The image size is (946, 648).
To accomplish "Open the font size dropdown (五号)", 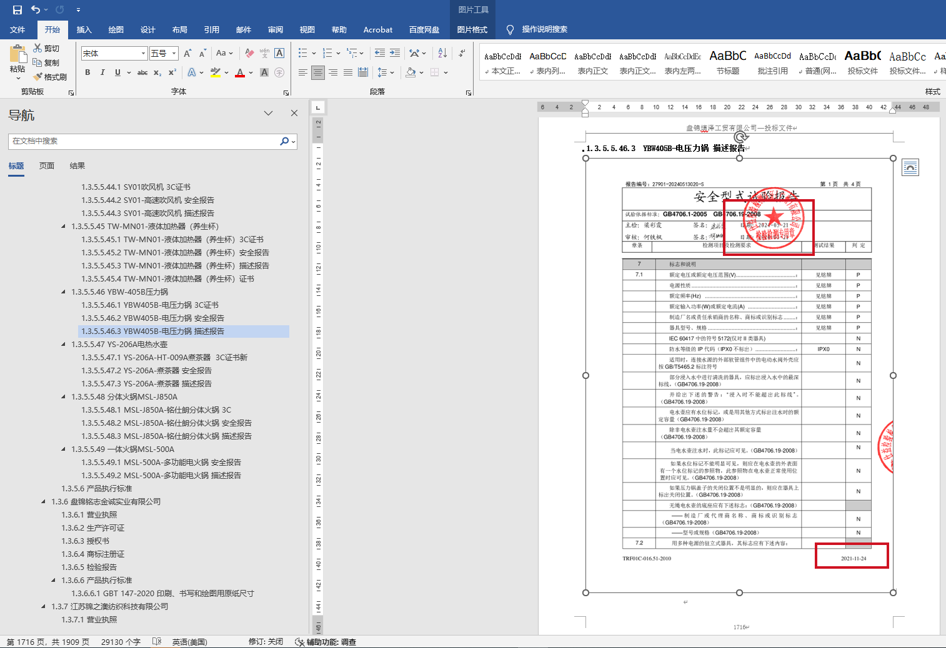I will click(x=174, y=54).
